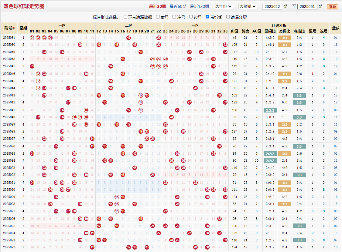Toggle the 连号 checkbox
This screenshot has width=342, height=252.
pyautogui.click(x=174, y=17)
